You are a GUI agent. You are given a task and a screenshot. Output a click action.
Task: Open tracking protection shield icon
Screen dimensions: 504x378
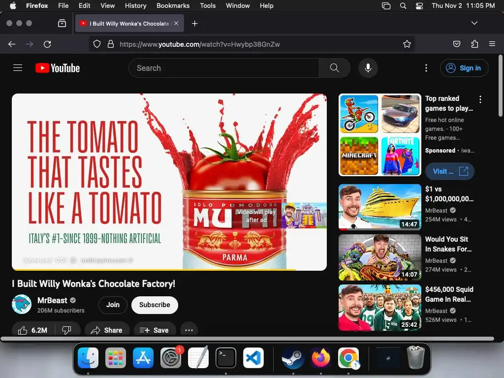click(97, 44)
